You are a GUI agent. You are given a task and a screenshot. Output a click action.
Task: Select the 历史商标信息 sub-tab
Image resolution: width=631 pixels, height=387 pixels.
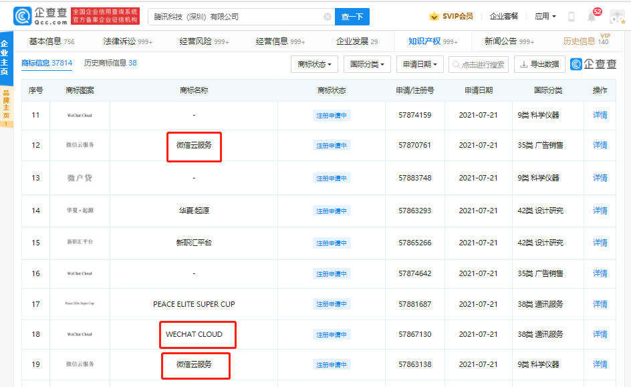[x=110, y=63]
